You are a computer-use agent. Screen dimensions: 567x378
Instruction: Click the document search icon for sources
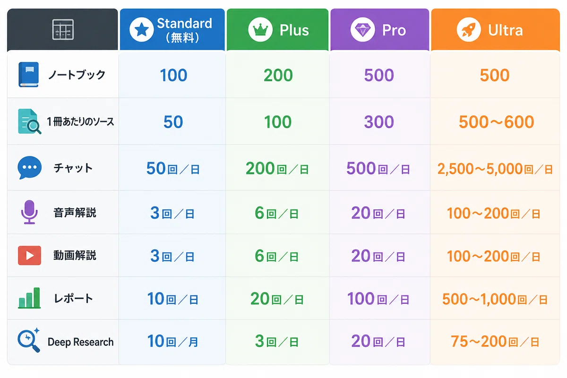[x=30, y=121]
